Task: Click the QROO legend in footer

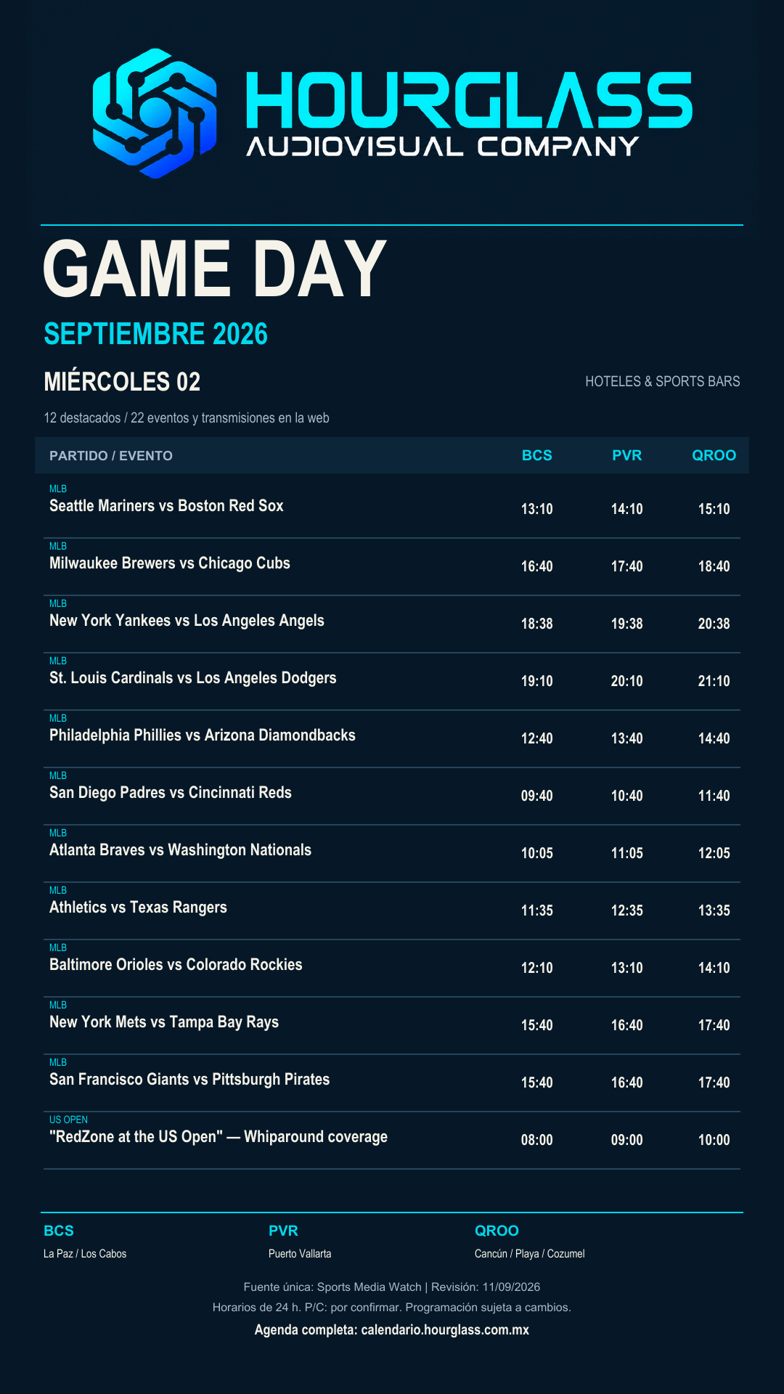Action: coord(497,1231)
